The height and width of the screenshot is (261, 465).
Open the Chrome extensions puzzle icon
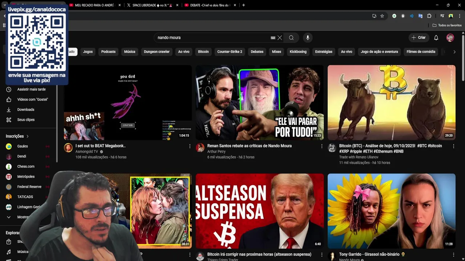click(x=429, y=16)
